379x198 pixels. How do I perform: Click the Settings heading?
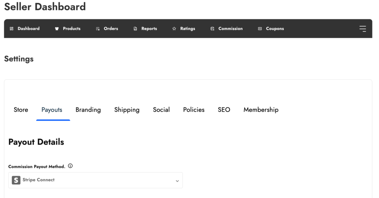19,59
